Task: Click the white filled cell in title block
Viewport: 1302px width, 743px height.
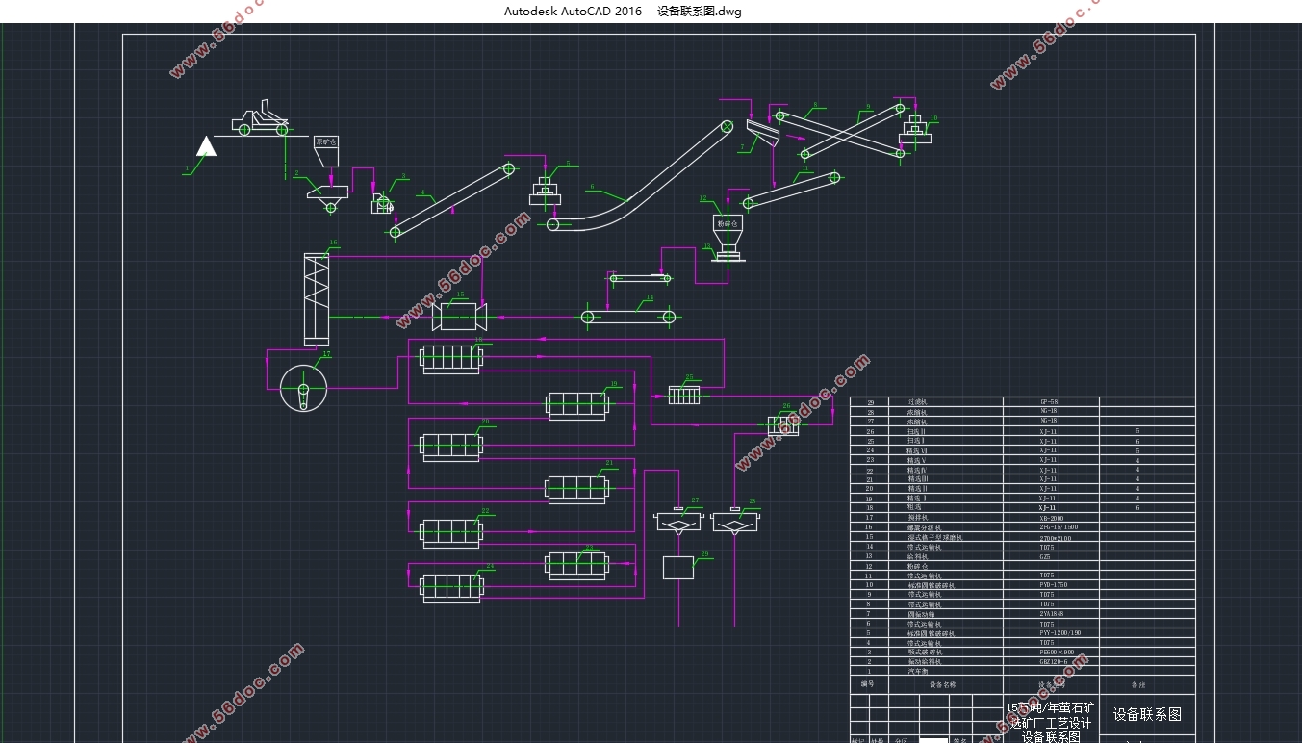Action: click(x=932, y=741)
